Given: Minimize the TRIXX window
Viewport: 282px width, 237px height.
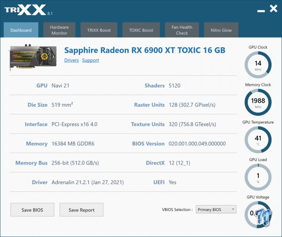Looking at the screenshot, I should click(261, 11).
